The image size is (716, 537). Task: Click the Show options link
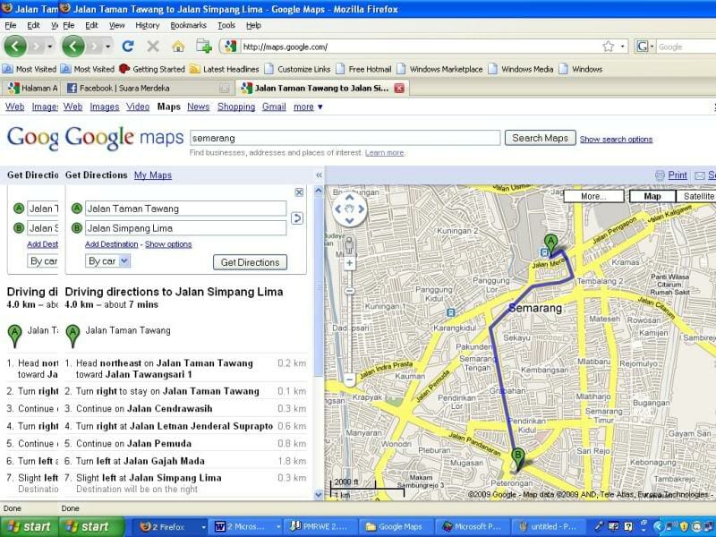click(168, 244)
